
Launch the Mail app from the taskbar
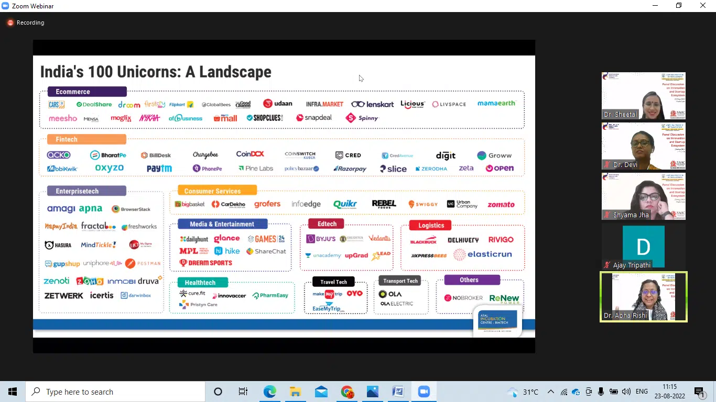coord(321,392)
